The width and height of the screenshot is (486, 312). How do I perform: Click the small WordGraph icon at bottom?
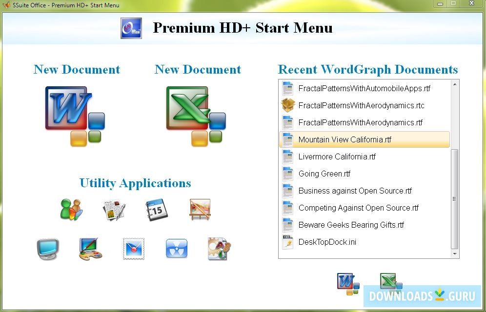click(347, 282)
